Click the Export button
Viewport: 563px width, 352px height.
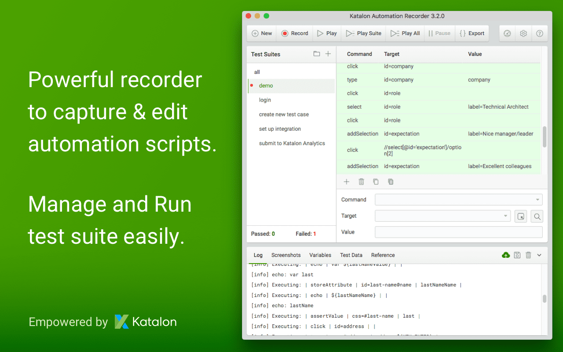(x=472, y=33)
